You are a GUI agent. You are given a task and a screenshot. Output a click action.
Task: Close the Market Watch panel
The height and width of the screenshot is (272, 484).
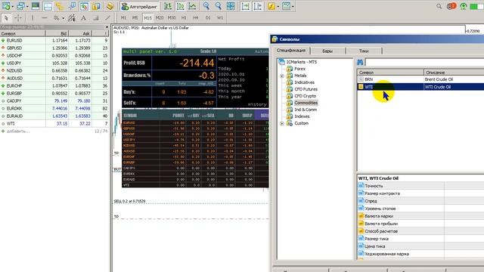(x=107, y=27)
